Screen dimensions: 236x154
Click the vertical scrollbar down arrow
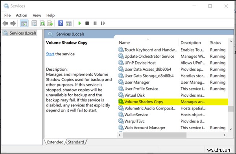pos(231,129)
